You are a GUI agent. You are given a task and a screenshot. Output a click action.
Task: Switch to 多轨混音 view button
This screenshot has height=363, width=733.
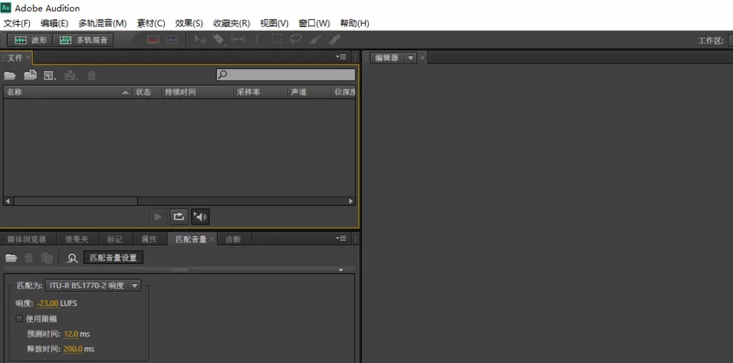(x=84, y=40)
